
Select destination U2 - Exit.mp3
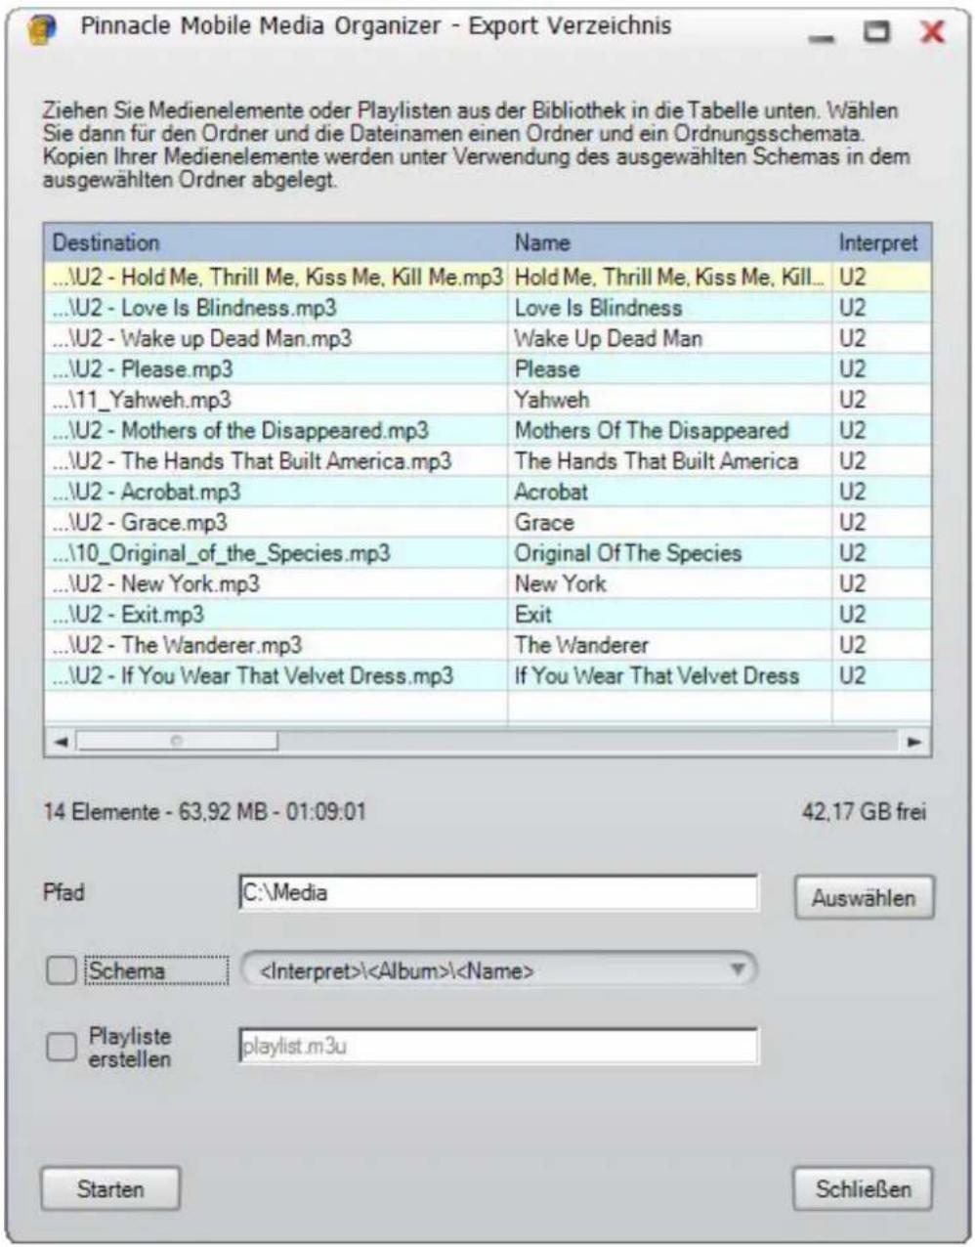click(276, 615)
